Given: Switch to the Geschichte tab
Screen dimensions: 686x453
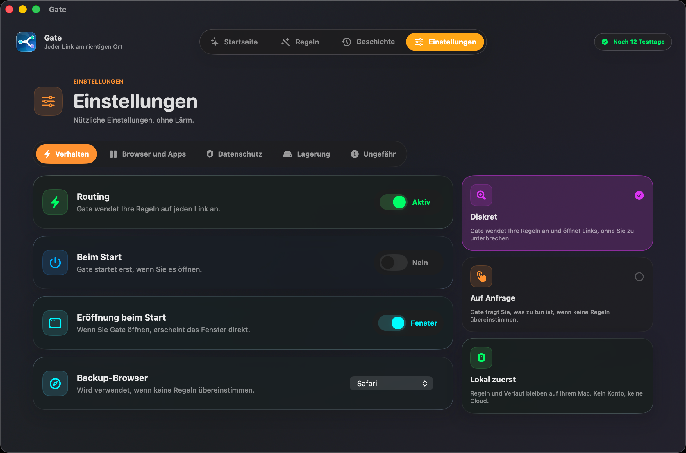Looking at the screenshot, I should [368, 42].
